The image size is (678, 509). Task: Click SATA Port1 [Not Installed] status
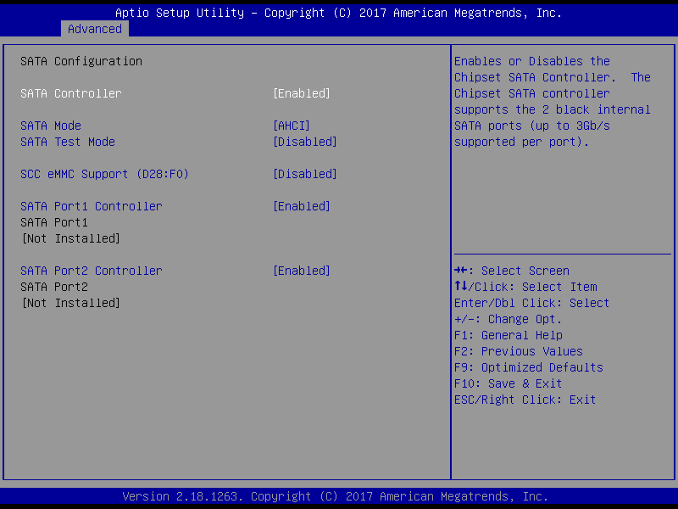pos(70,238)
